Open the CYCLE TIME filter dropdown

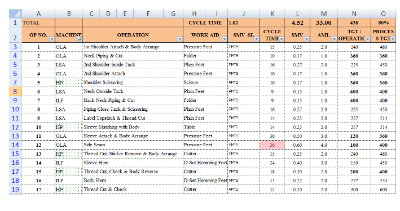click(282, 39)
